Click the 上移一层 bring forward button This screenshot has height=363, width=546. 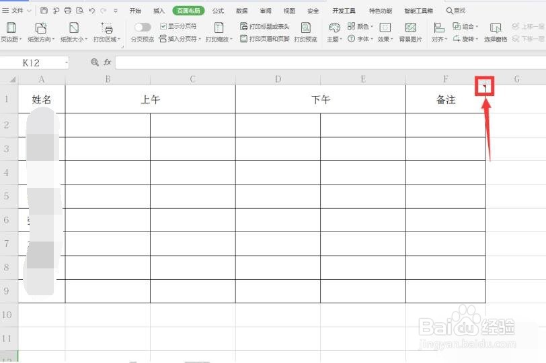point(528,26)
